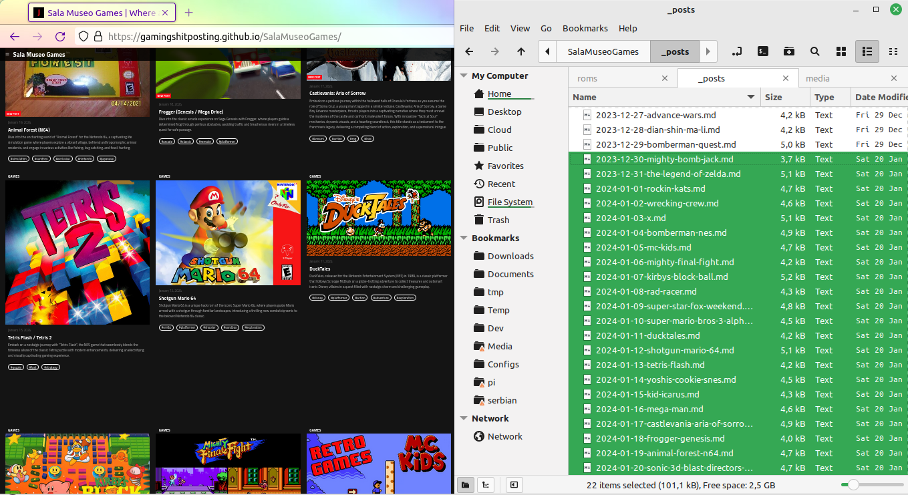Switch to compact view mode
Image resolution: width=908 pixels, height=495 pixels.
click(x=893, y=51)
